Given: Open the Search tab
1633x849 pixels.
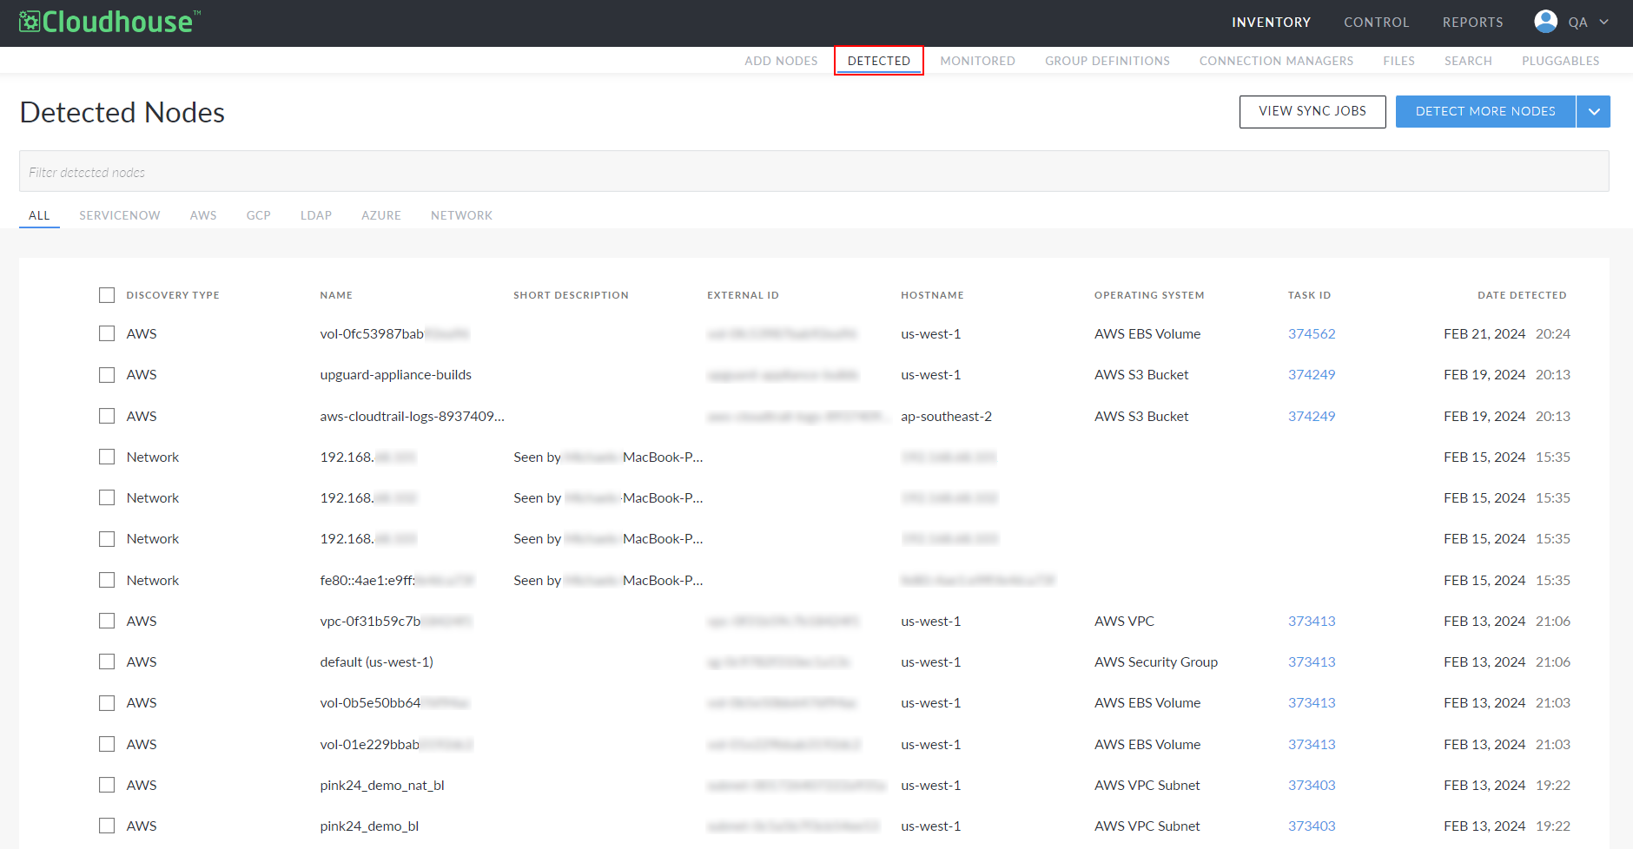Looking at the screenshot, I should (x=1468, y=61).
